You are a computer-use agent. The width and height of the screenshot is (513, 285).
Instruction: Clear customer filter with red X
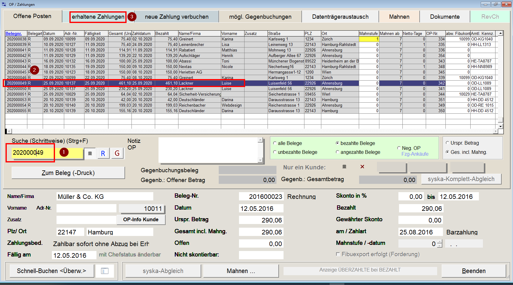click(362, 167)
